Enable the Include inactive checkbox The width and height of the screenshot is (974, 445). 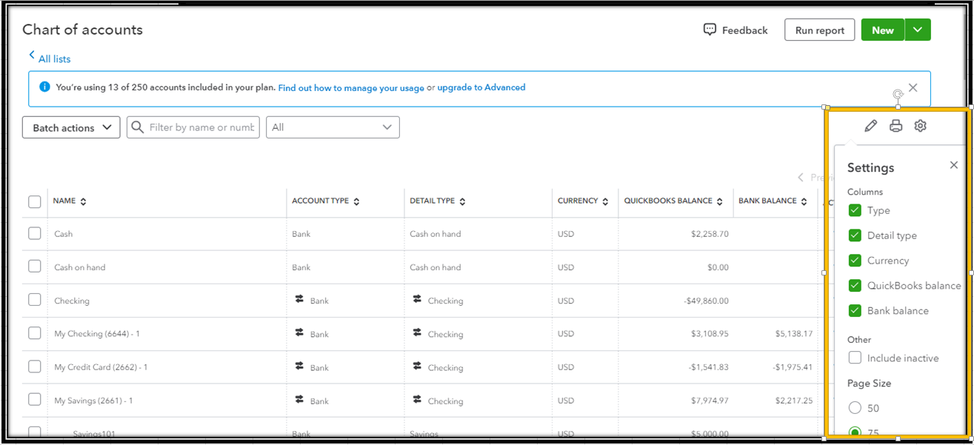855,358
